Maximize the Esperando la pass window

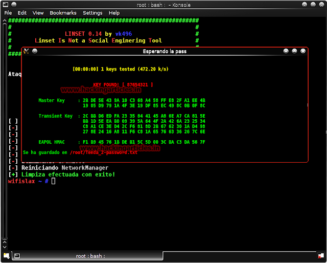pyautogui.click(x=294, y=51)
